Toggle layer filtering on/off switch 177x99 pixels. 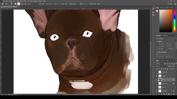point(176,63)
